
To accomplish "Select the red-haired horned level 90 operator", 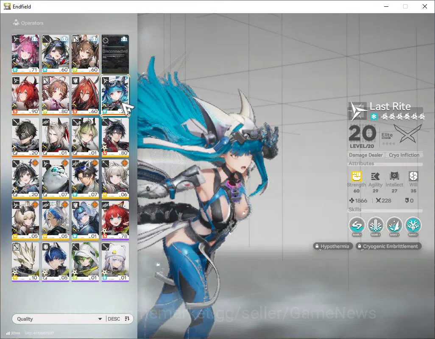I will click(25, 95).
